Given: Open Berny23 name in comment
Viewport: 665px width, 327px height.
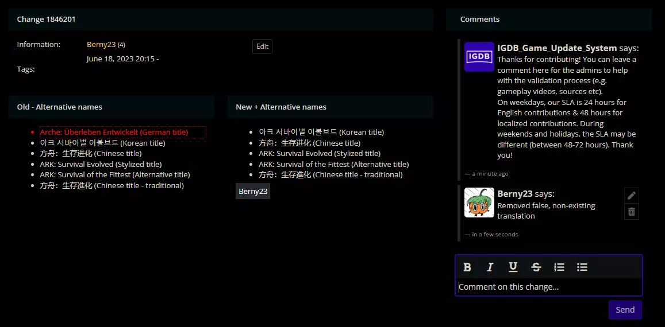Looking at the screenshot, I should click(515, 194).
